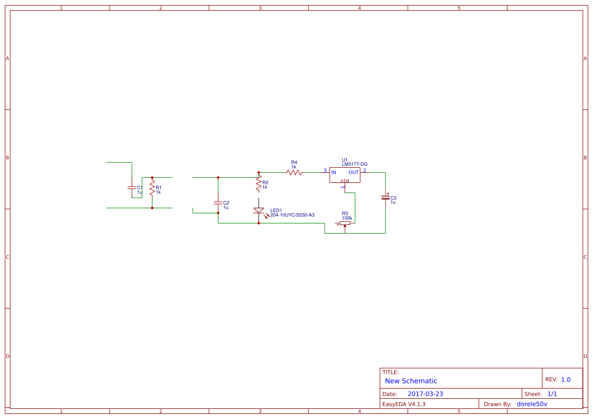Select the sheet number 1/1
This screenshot has height=419, width=593.
pyautogui.click(x=552, y=394)
